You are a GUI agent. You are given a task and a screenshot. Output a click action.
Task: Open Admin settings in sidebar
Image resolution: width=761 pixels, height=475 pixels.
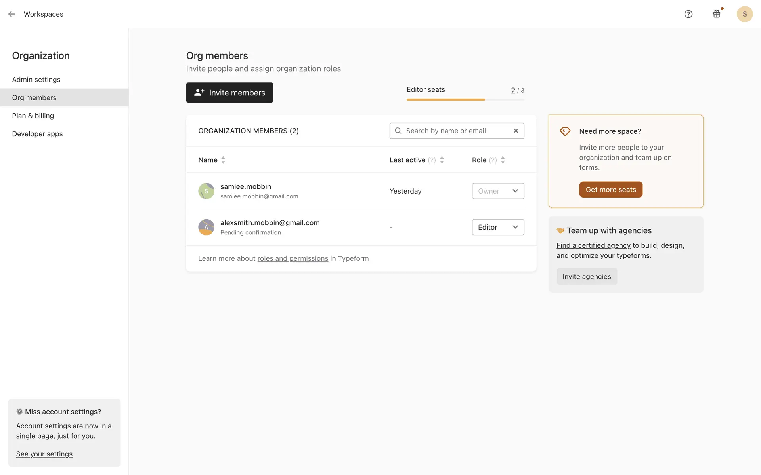click(x=36, y=80)
